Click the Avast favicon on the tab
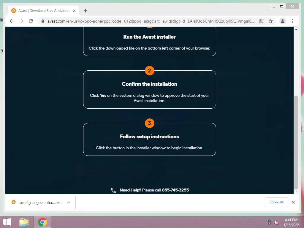Screen dimensions: 304x228 14,10
